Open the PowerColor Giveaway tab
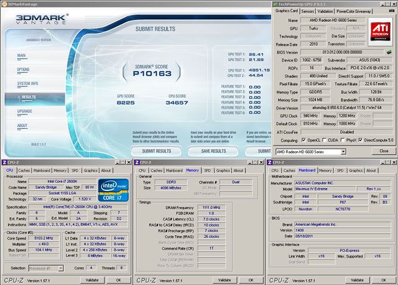 click(x=354, y=11)
